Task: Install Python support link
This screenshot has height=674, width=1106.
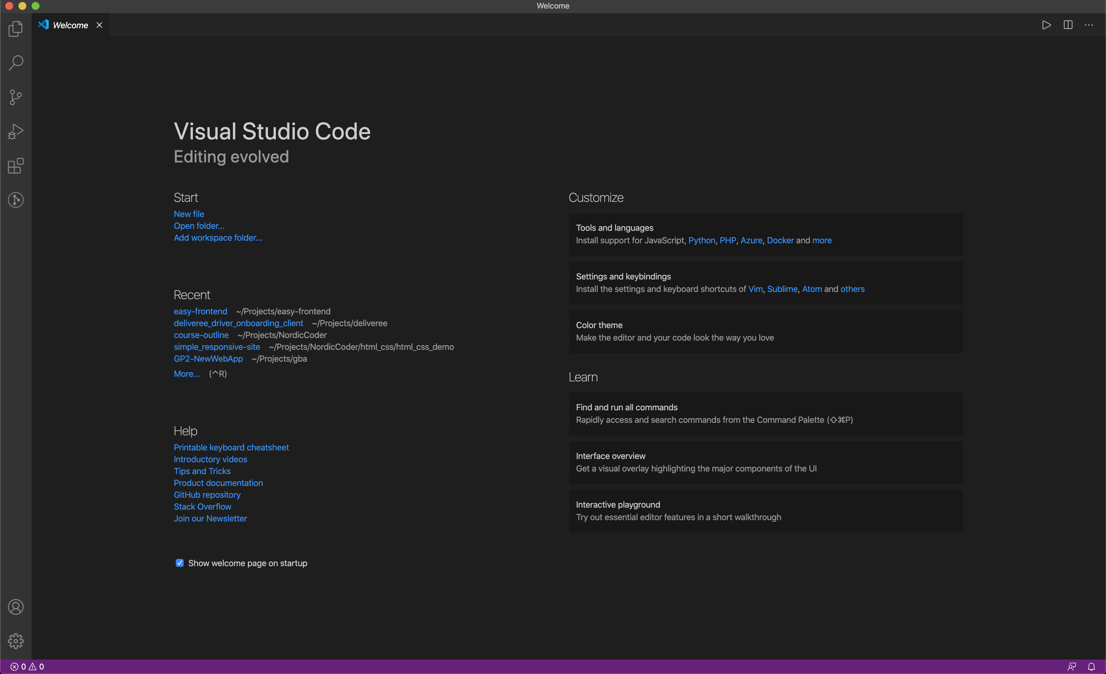Action: 701,240
